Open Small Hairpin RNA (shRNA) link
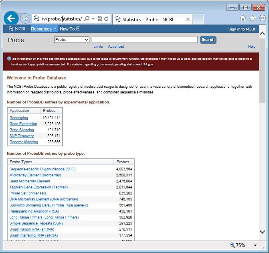This screenshot has width=269, height=253. tap(32, 229)
